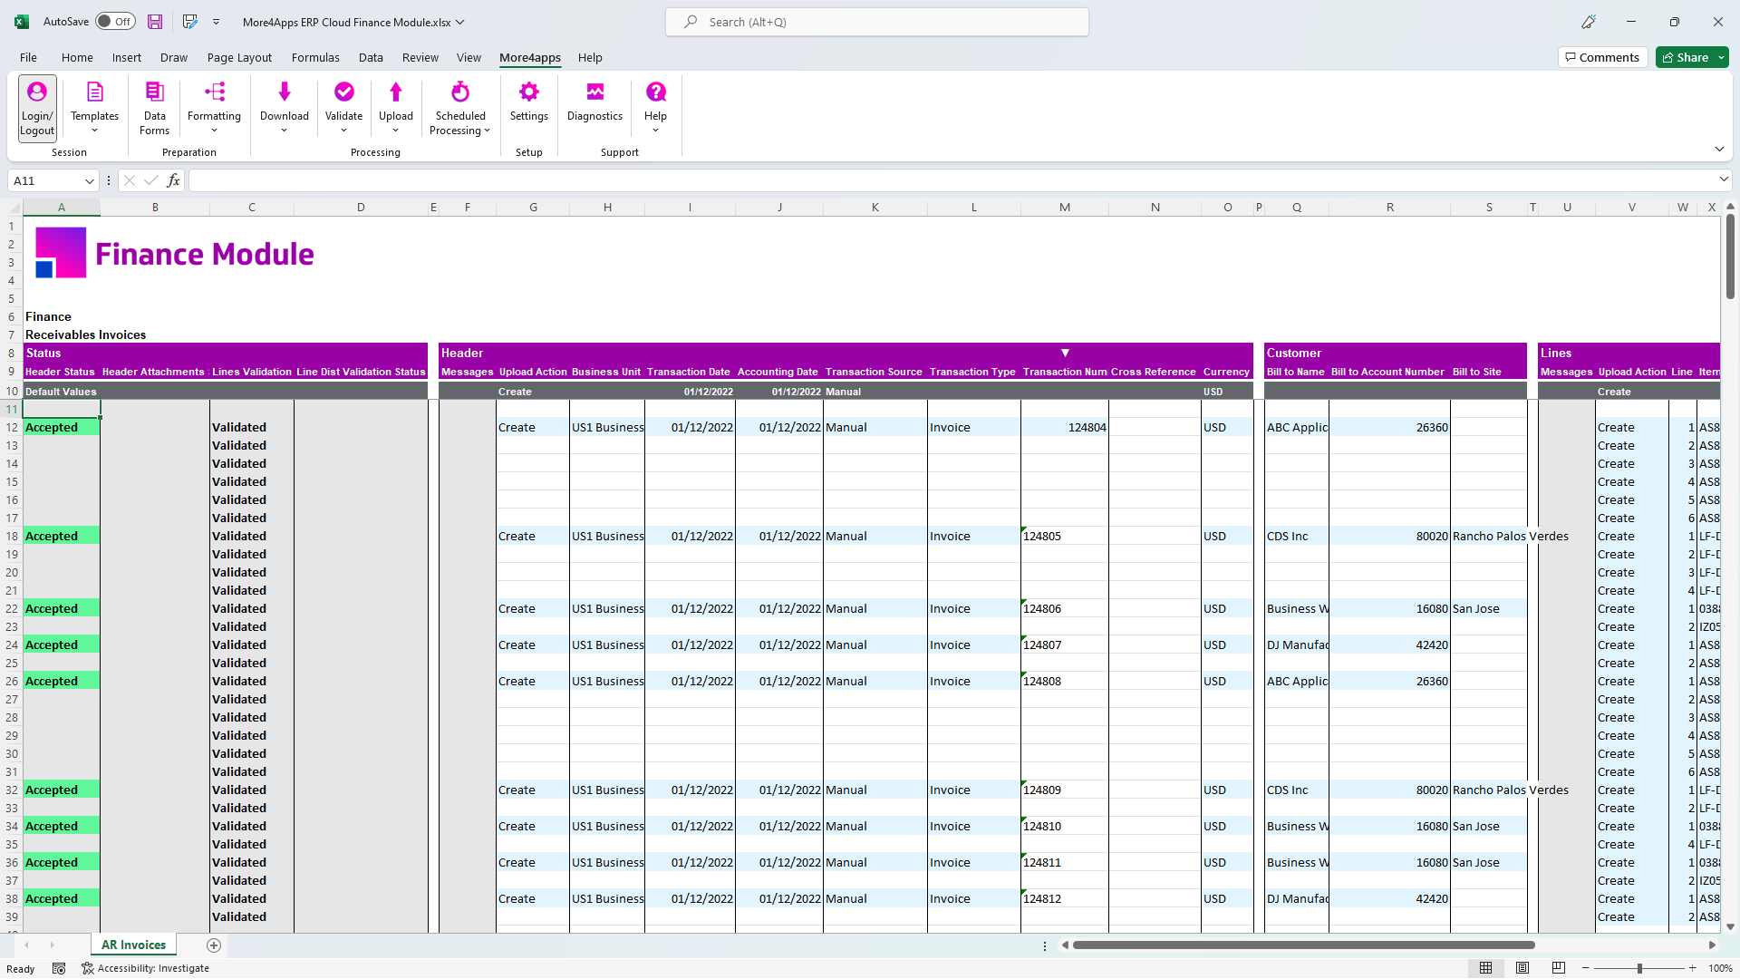Click the macro recording status bar icon
The width and height of the screenshot is (1740, 979).
tap(59, 968)
